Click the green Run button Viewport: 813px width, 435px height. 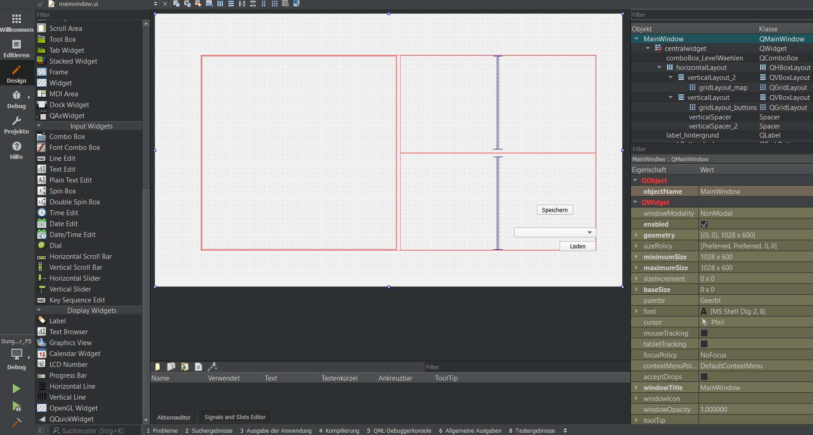point(16,389)
